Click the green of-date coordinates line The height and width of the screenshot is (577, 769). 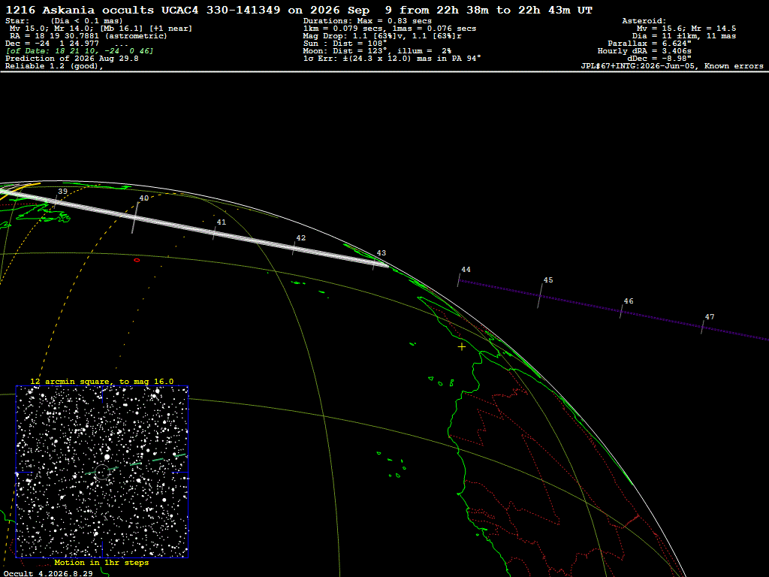pyautogui.click(x=80, y=51)
